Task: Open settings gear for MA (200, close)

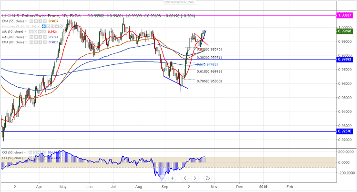Action: click(x=36, y=37)
